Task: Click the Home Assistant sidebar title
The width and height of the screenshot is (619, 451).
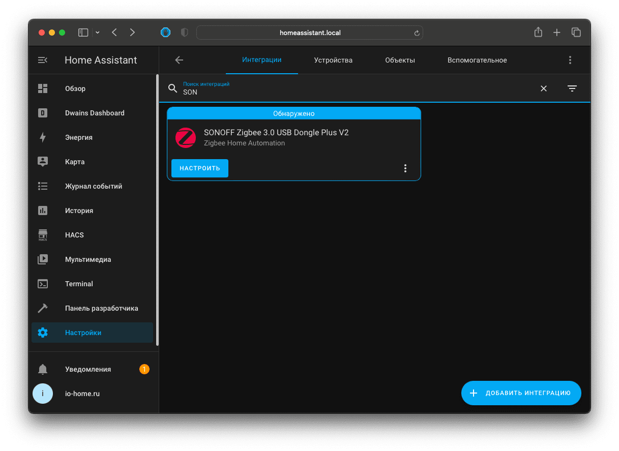Action: (x=101, y=60)
